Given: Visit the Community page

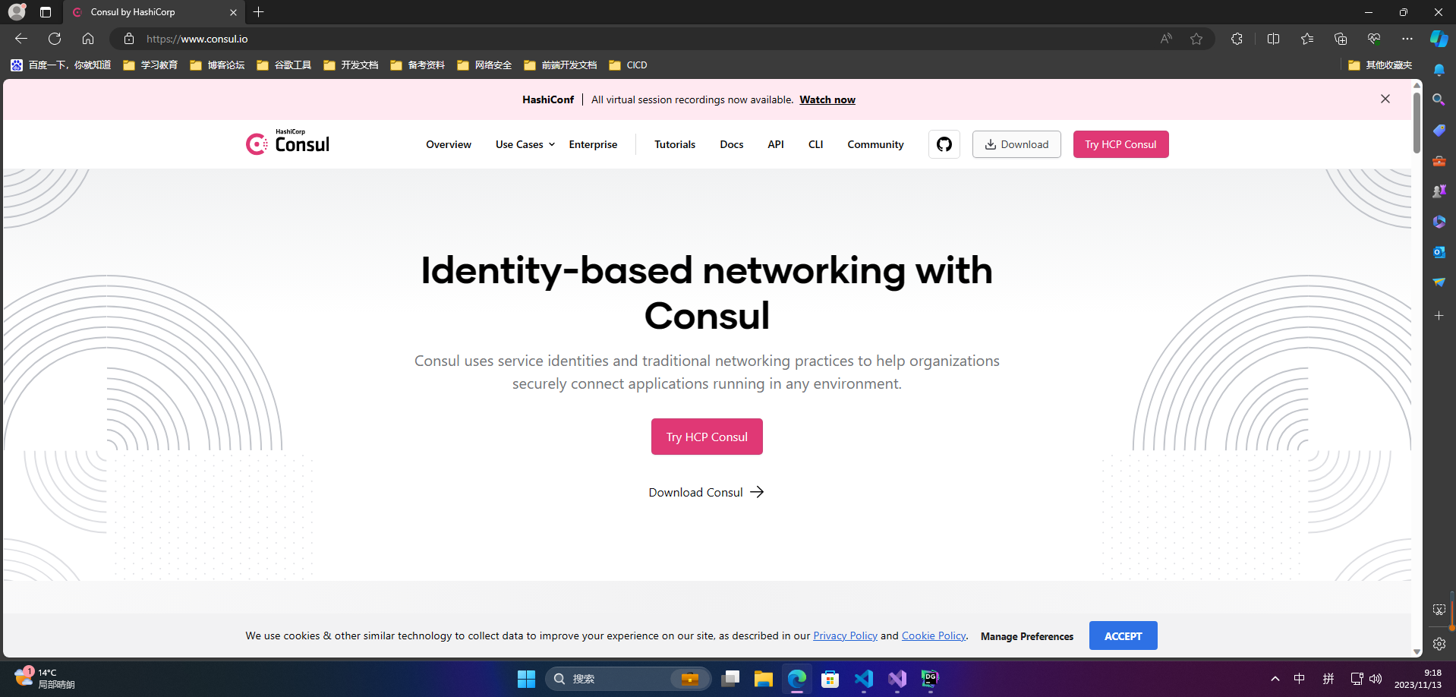Looking at the screenshot, I should pyautogui.click(x=876, y=144).
